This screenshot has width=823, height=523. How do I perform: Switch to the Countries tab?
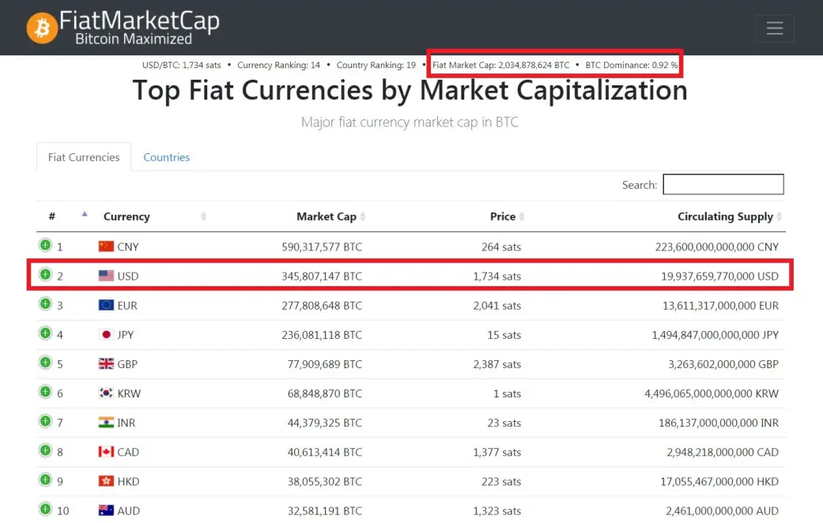point(166,157)
